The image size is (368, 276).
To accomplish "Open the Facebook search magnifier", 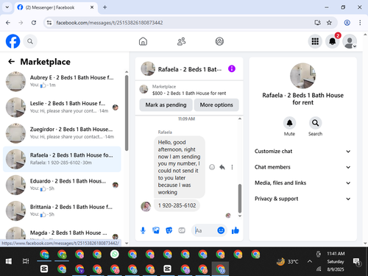I will pyautogui.click(x=30, y=41).
